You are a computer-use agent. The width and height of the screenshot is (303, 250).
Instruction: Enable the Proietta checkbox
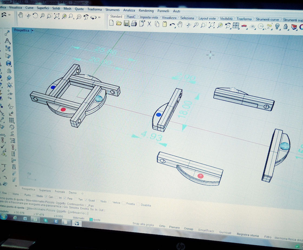point(124,203)
